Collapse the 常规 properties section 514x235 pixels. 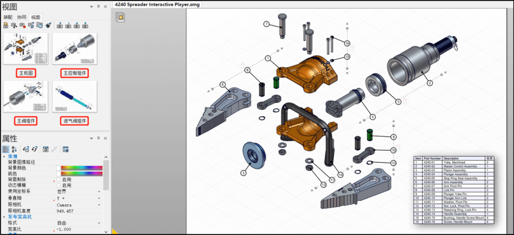(4, 157)
